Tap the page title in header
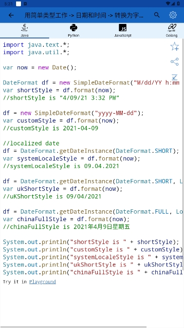The width and height of the screenshot is (184, 328). (84, 15)
